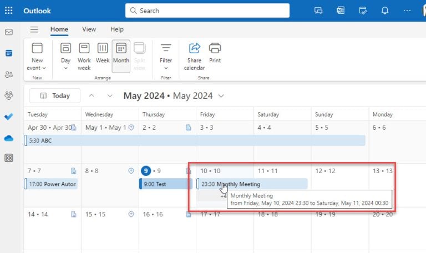
Task: Switch to the Home tab
Action: tap(59, 29)
